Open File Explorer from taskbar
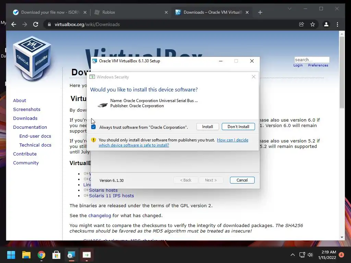Screen dimensions: 351x263 [26, 255]
